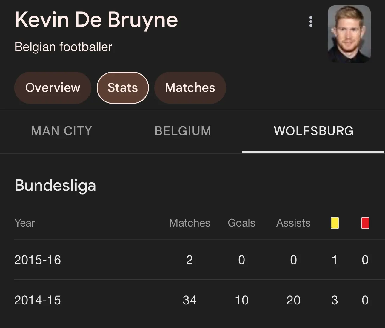This screenshot has width=385, height=328.
Task: Select the Stats chip
Action: [123, 88]
